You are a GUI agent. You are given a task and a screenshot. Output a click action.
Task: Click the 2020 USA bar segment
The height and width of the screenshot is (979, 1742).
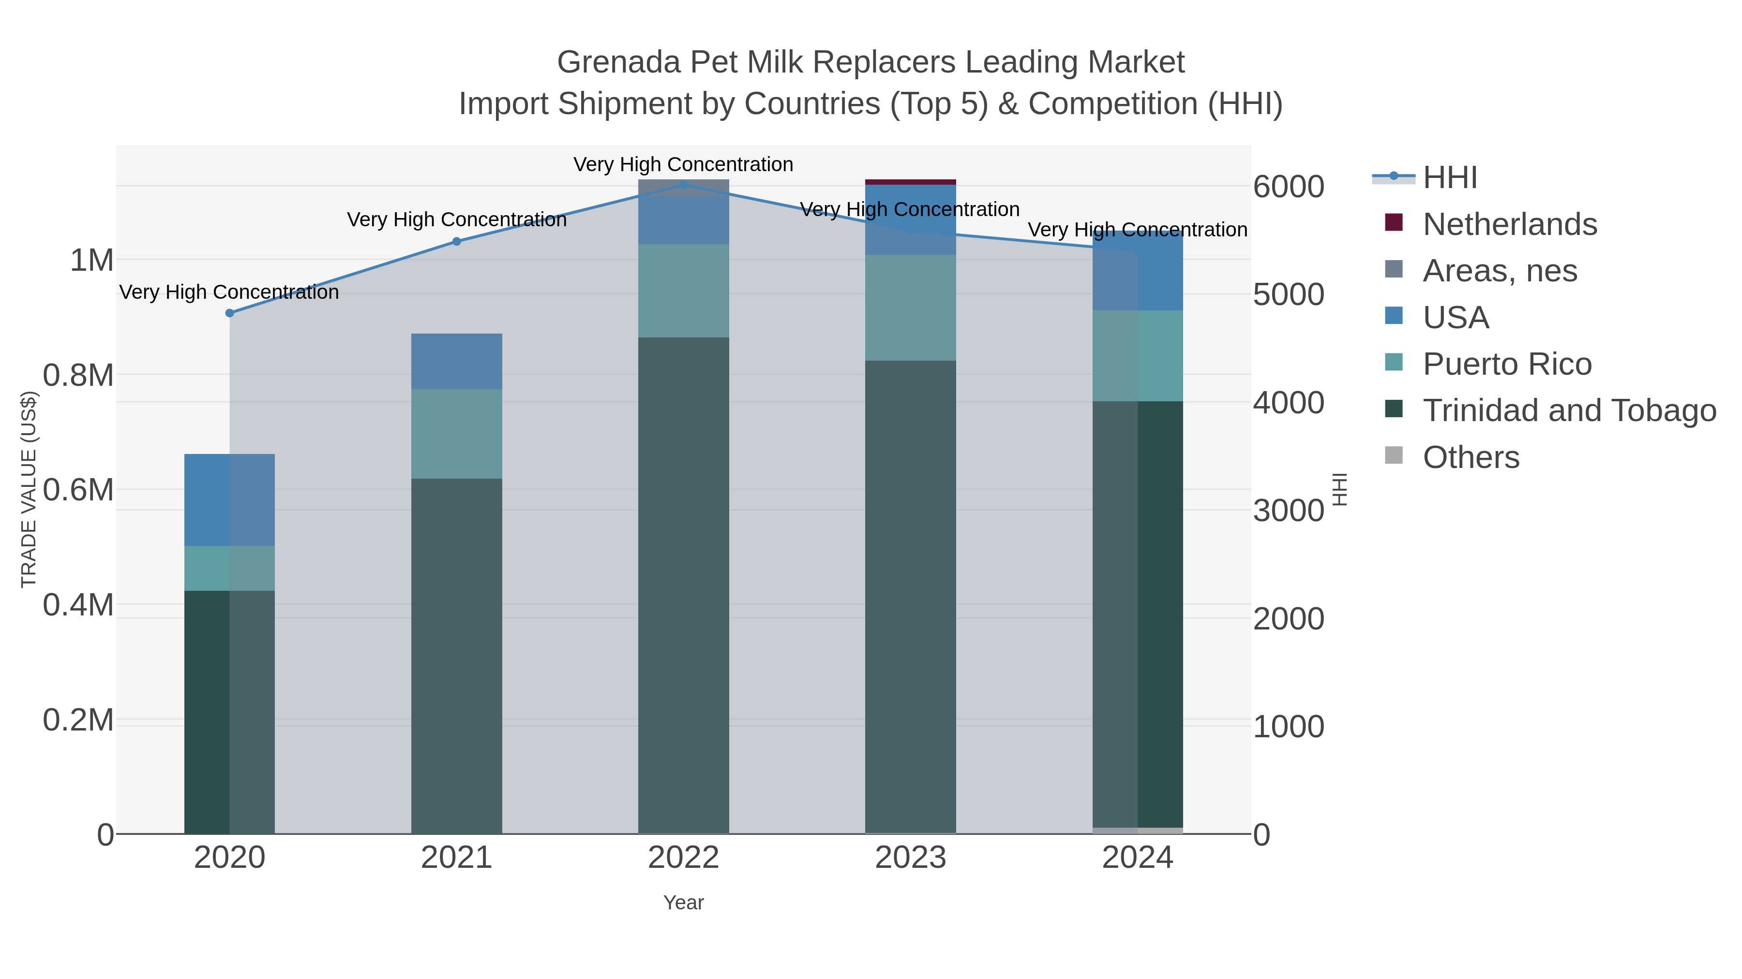230,500
